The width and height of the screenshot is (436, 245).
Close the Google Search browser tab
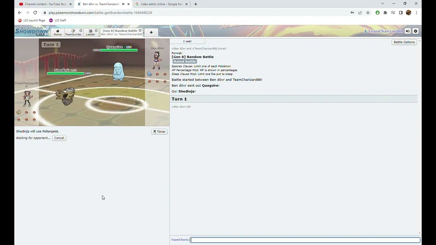click(186, 4)
